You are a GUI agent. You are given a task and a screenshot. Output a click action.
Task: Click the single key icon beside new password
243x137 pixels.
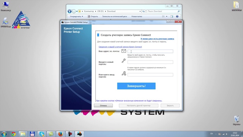pos(123,61)
